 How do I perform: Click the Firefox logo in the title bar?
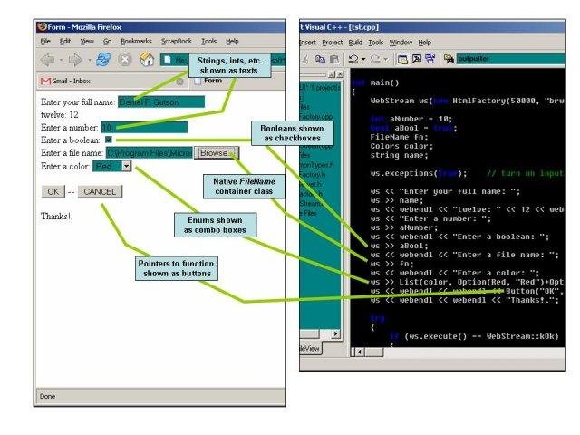pyautogui.click(x=43, y=26)
